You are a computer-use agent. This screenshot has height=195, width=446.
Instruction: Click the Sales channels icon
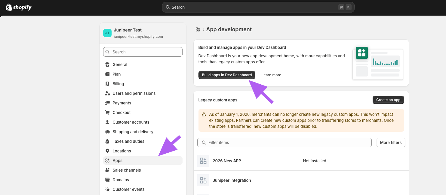(x=107, y=170)
